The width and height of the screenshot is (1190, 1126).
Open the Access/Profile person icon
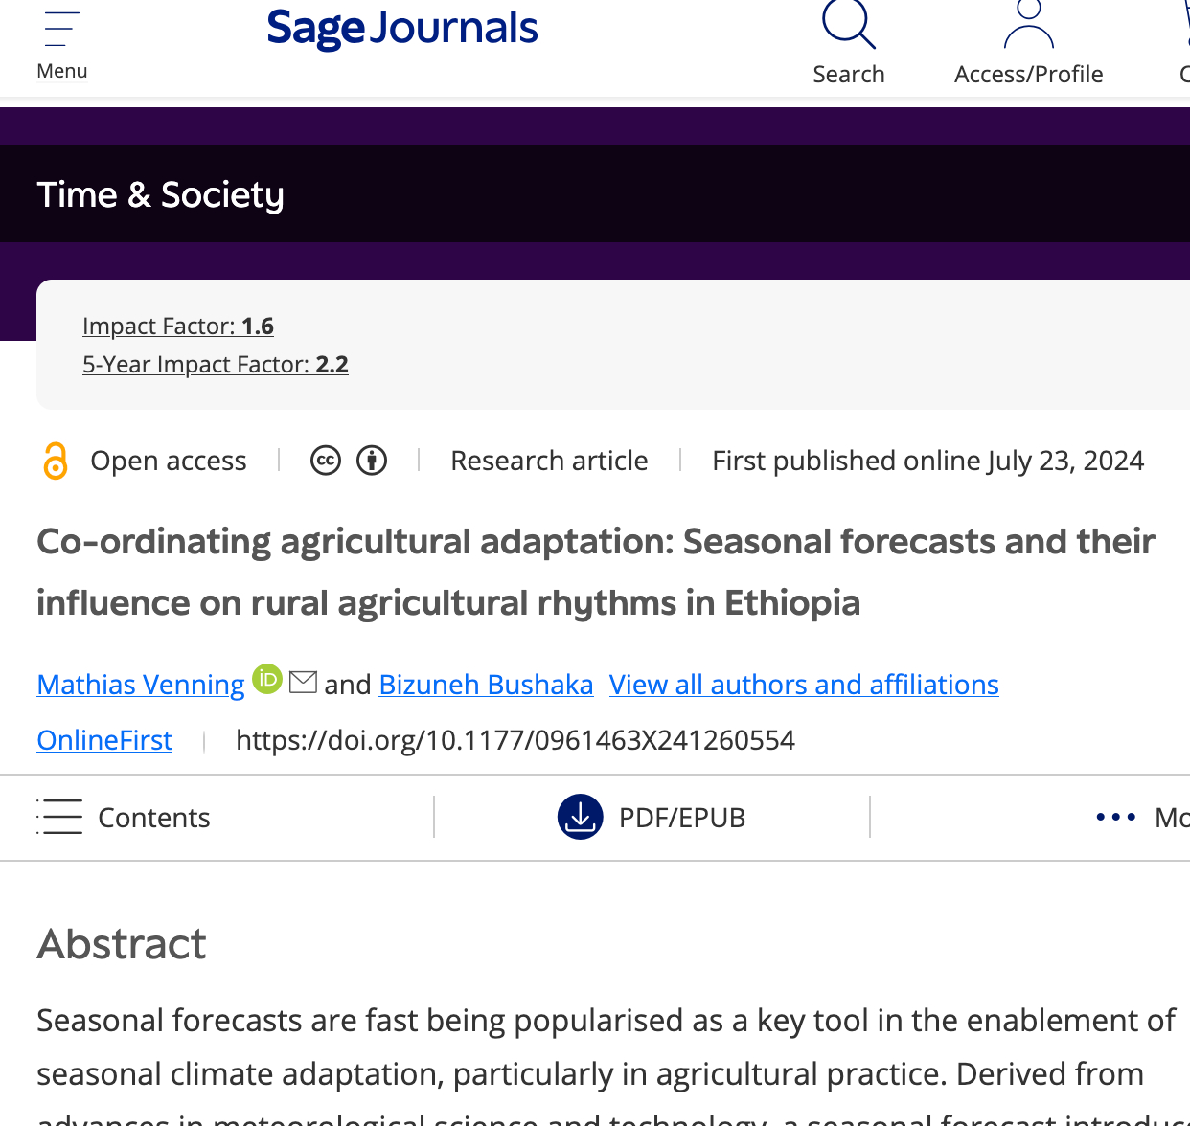[1028, 25]
